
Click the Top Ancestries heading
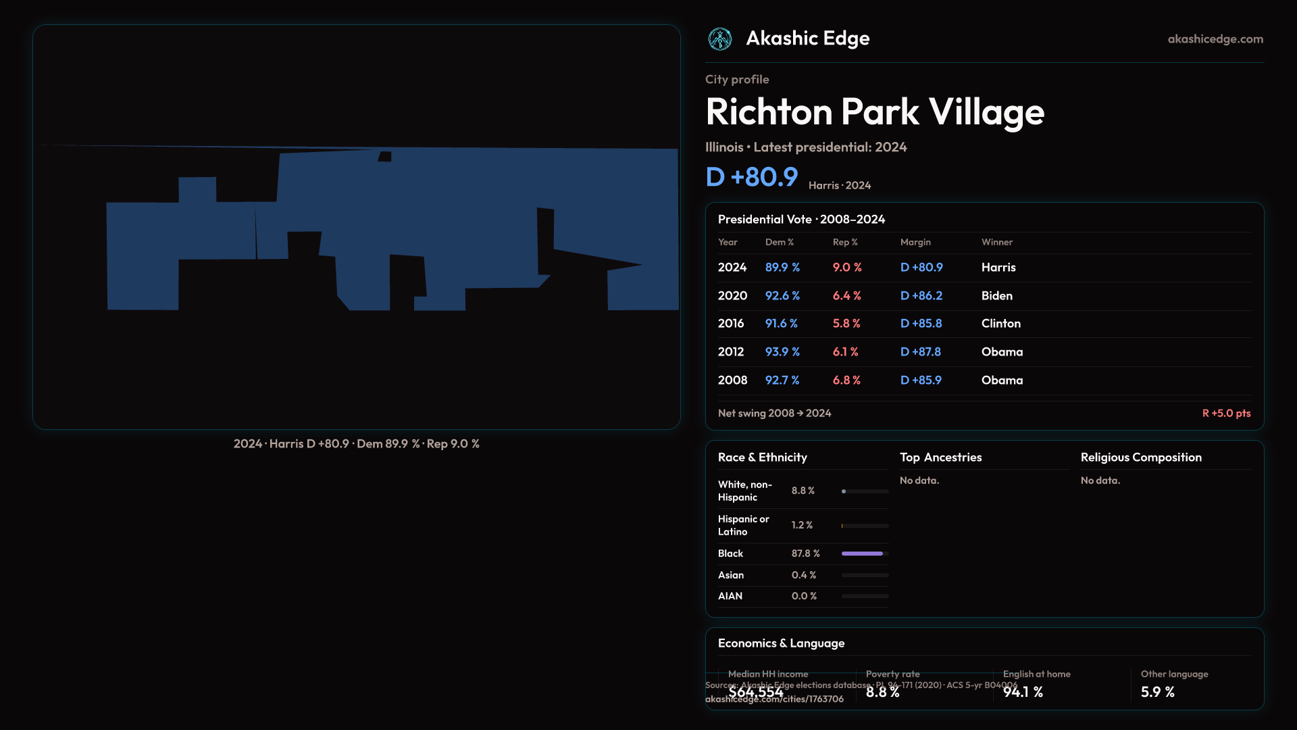tap(940, 458)
